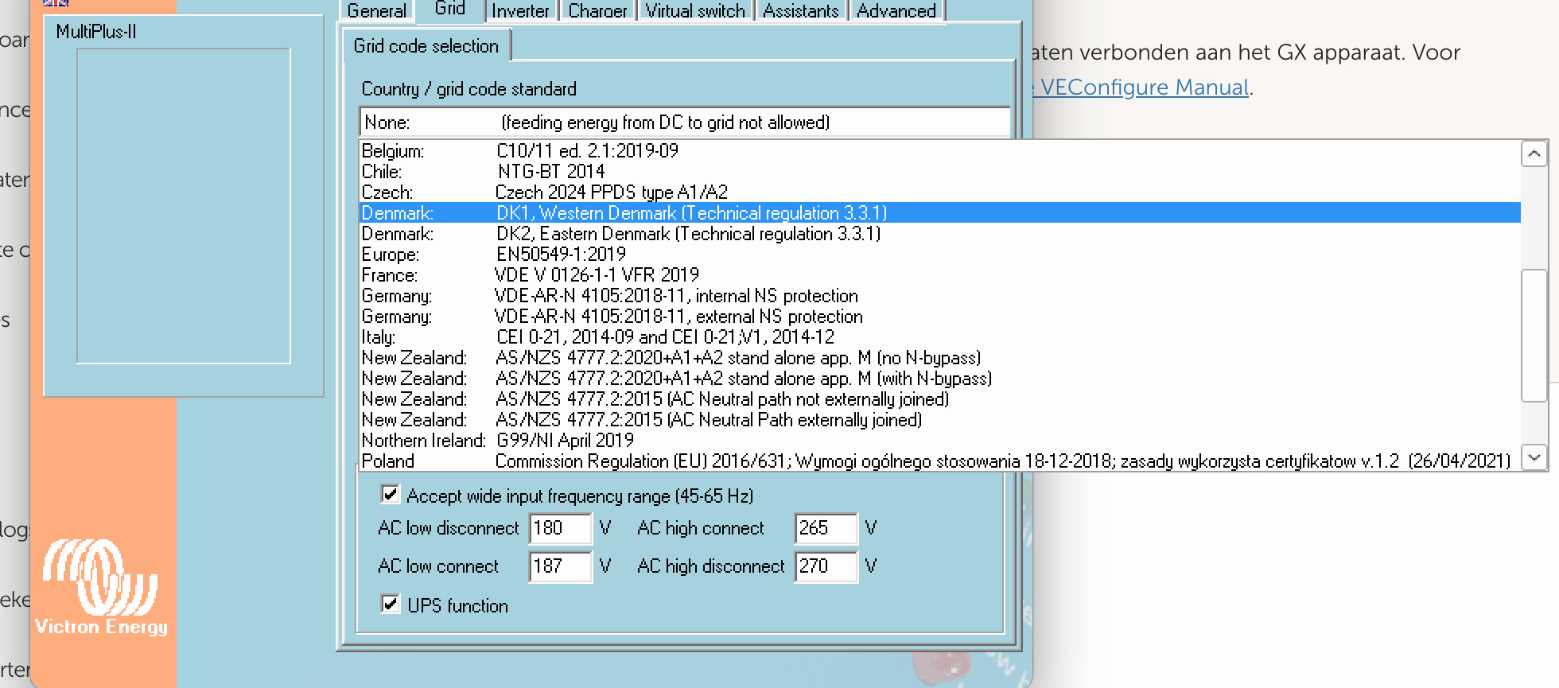The width and height of the screenshot is (1559, 688).
Task: Click the AC high connect voltage field
Action: [x=826, y=528]
